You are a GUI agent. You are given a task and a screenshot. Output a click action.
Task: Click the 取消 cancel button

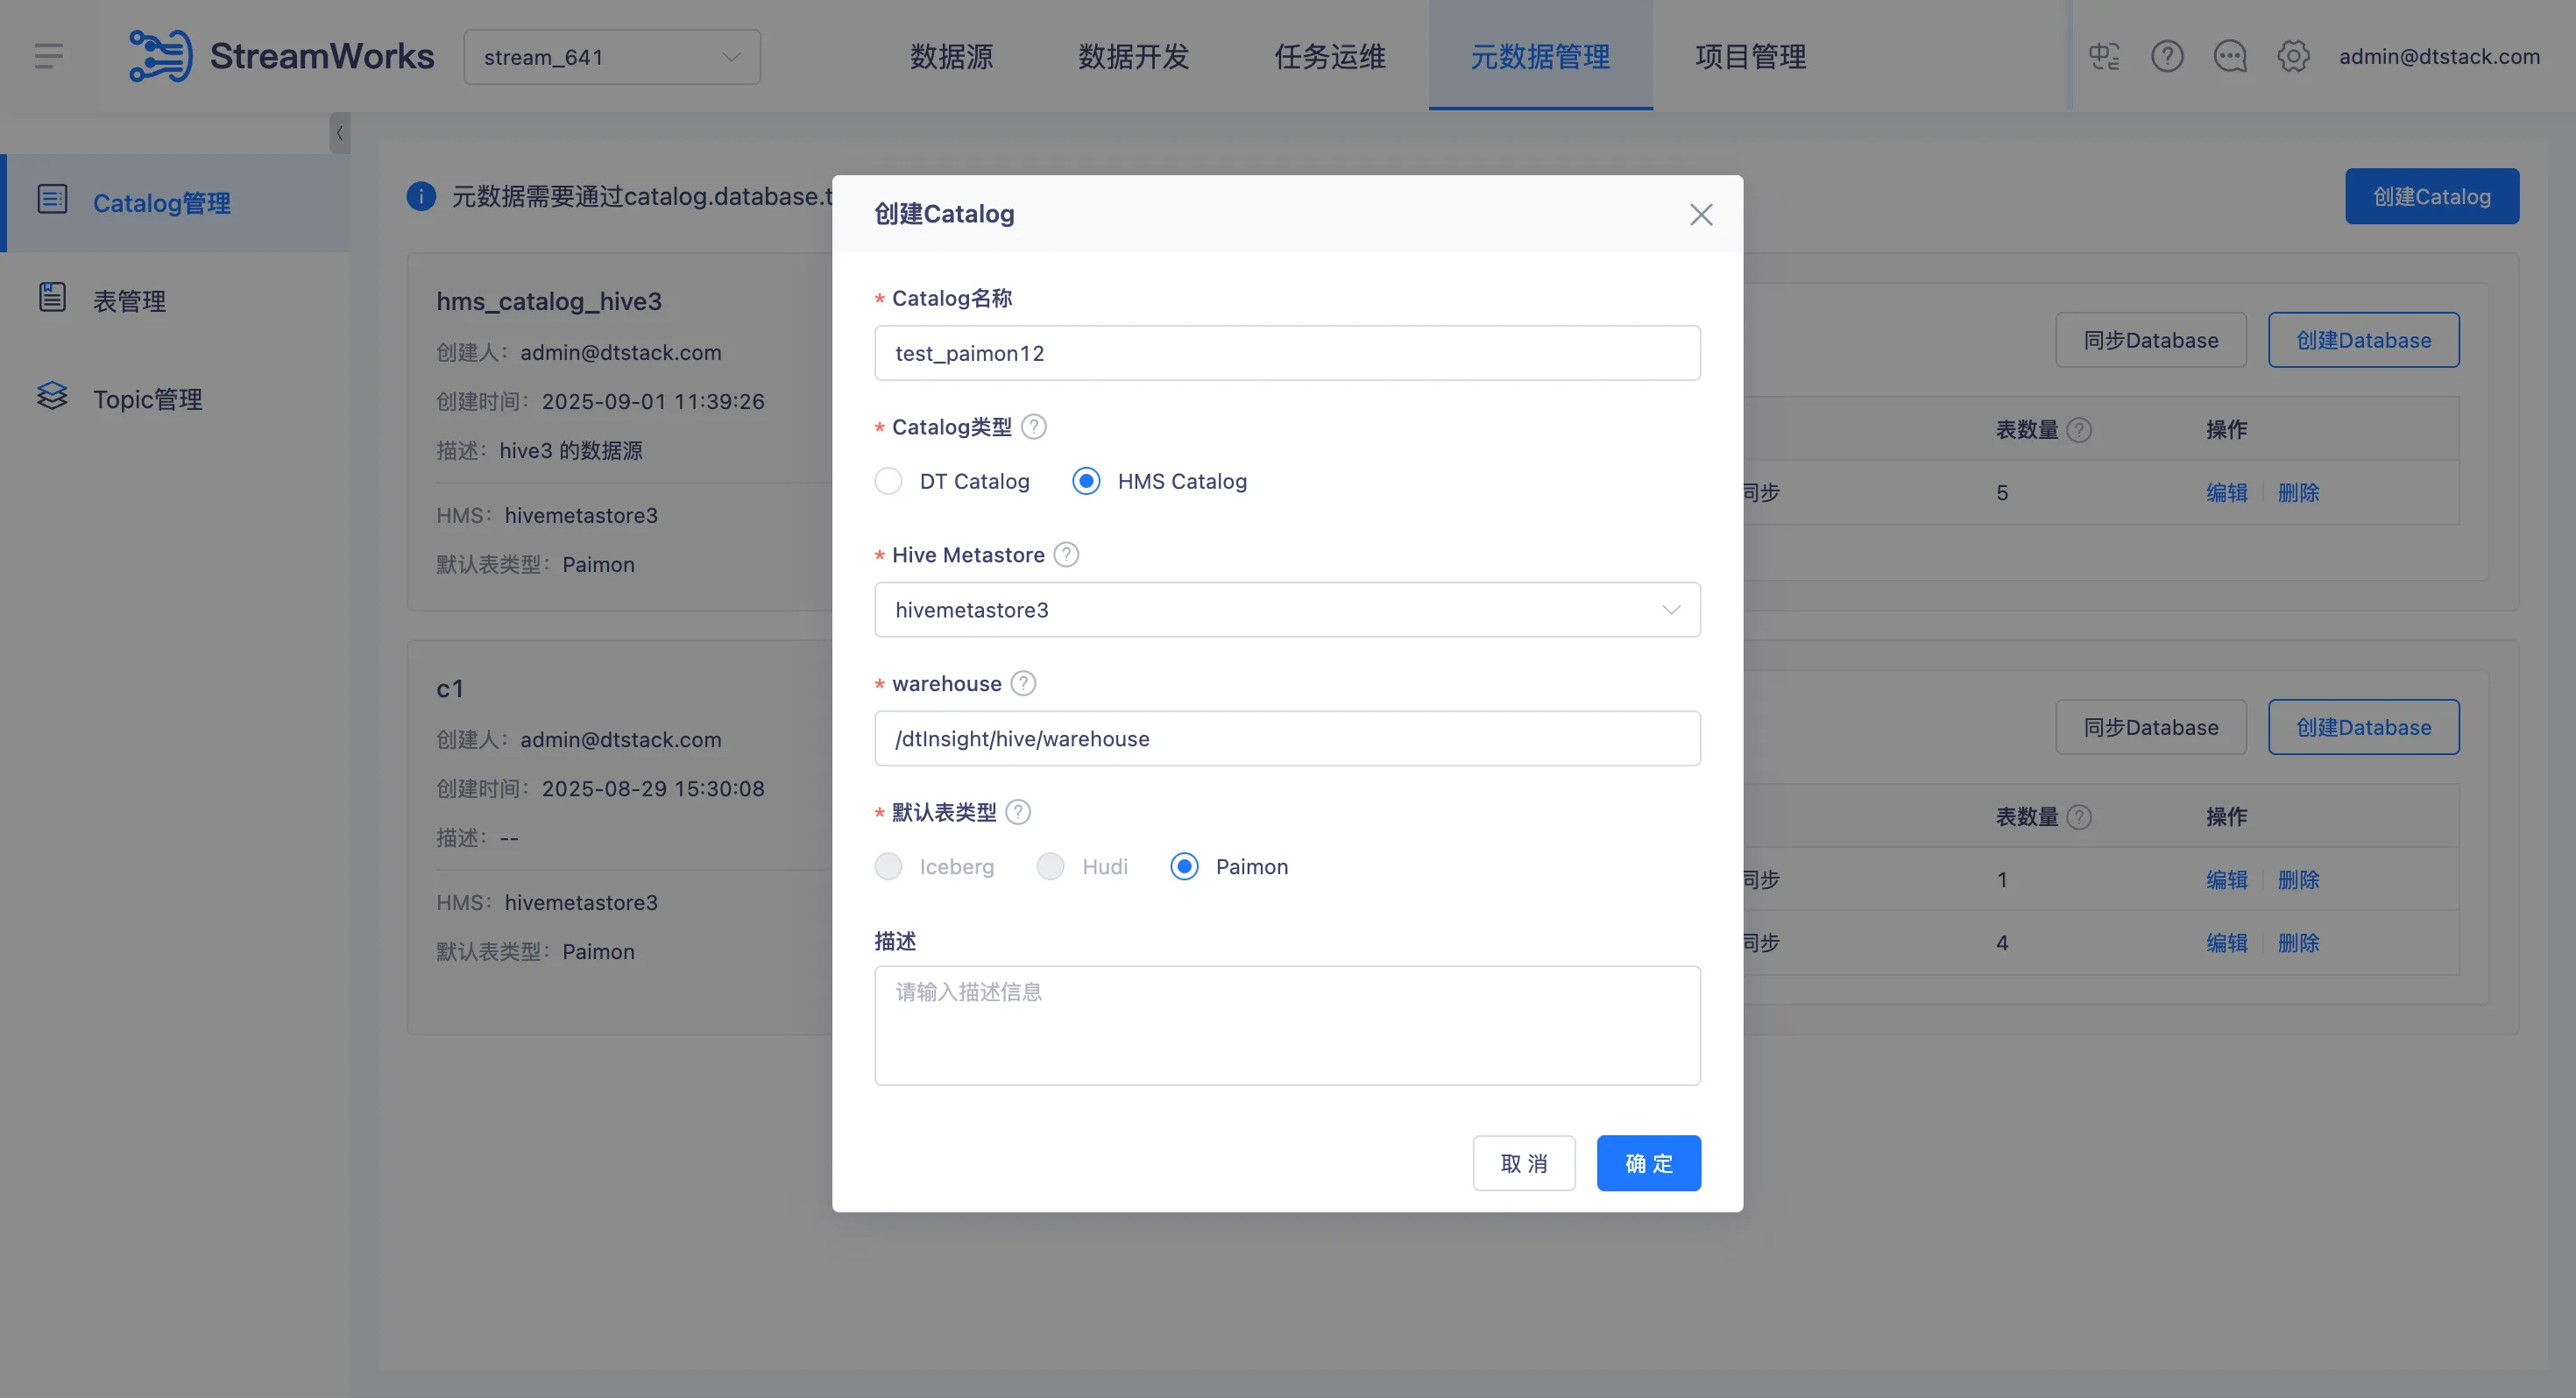pyautogui.click(x=1523, y=1163)
